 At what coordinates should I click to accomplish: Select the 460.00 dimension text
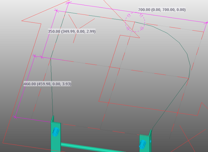47,84
